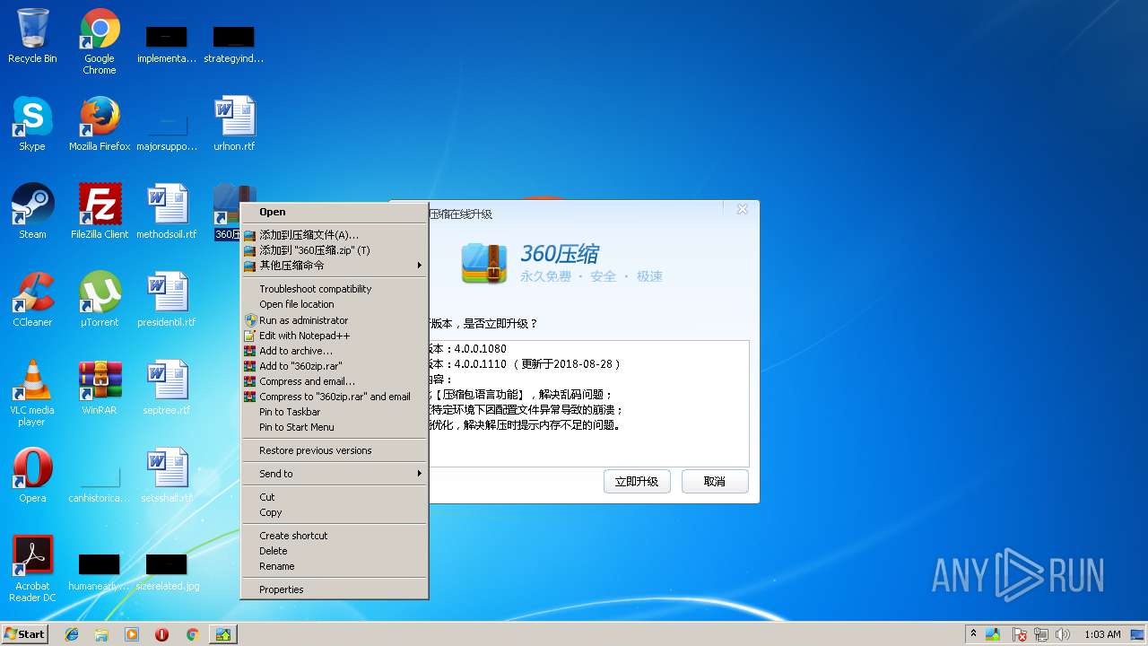Choose Run as administrator
Screen dimensions: 1148x646
click(x=335, y=320)
